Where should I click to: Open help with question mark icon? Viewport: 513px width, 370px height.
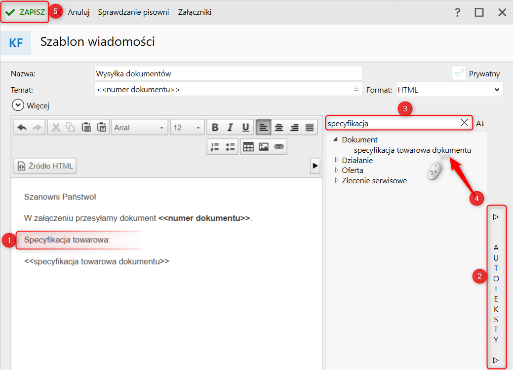point(457,12)
